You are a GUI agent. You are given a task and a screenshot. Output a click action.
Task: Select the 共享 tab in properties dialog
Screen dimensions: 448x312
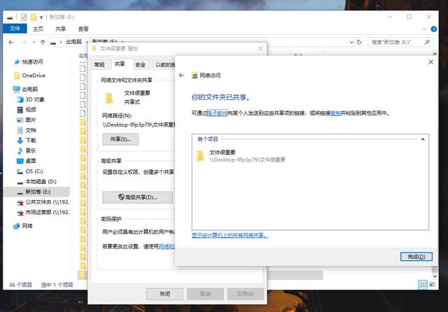[120, 64]
